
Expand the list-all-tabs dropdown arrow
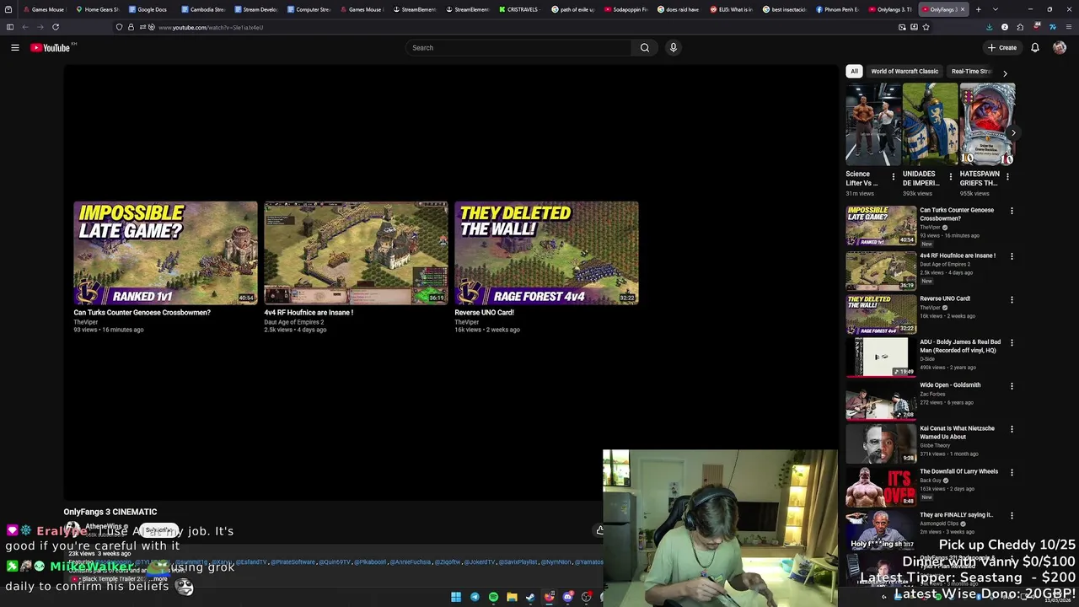click(x=996, y=9)
